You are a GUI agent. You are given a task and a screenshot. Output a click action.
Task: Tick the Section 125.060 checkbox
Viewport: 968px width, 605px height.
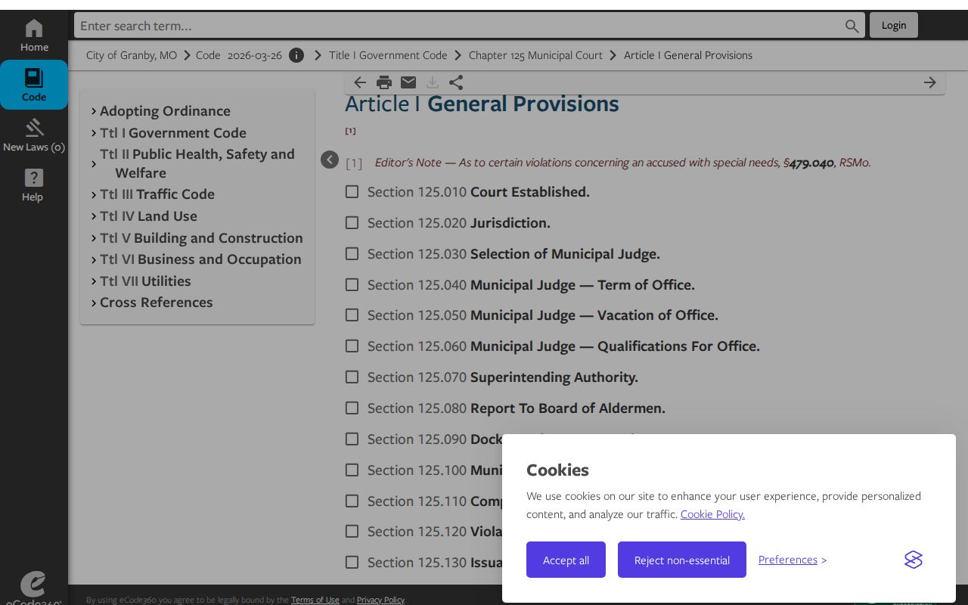pos(352,346)
